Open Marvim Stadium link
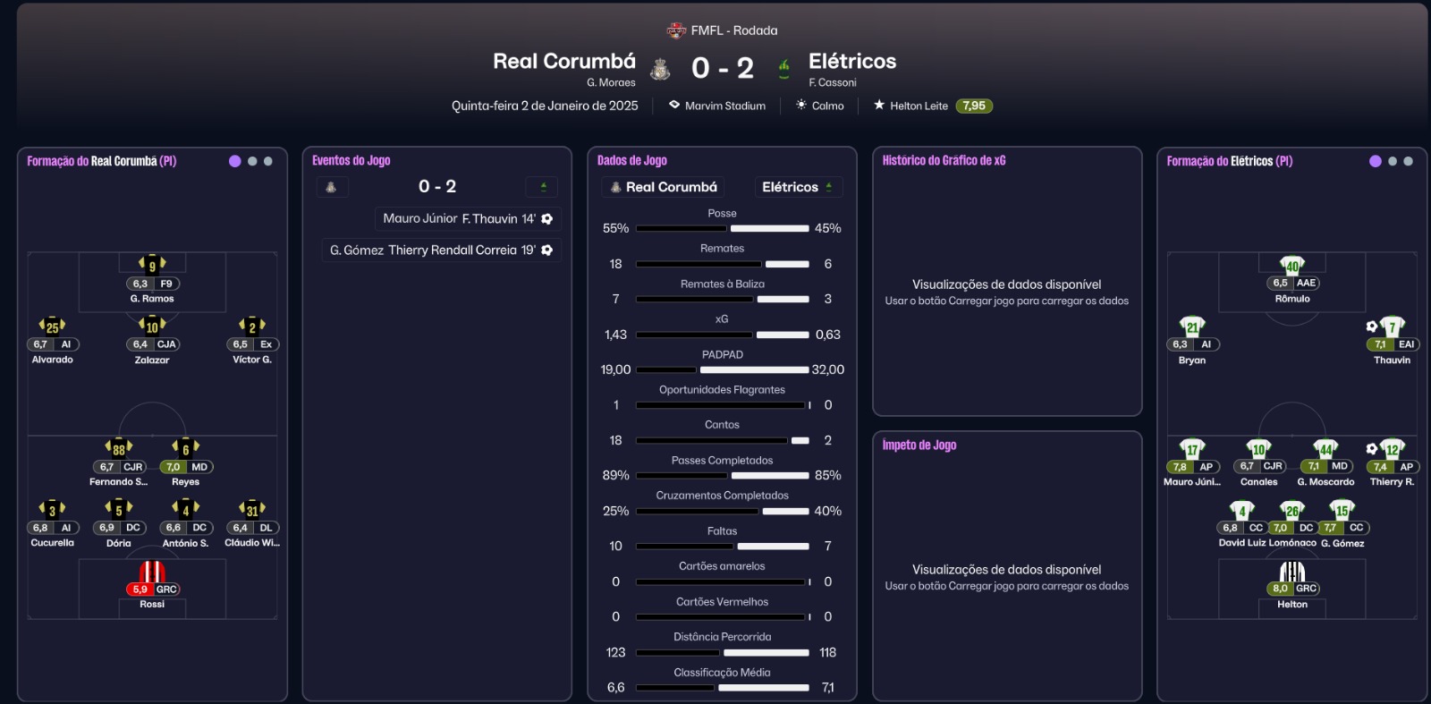The height and width of the screenshot is (704, 1431). [724, 106]
